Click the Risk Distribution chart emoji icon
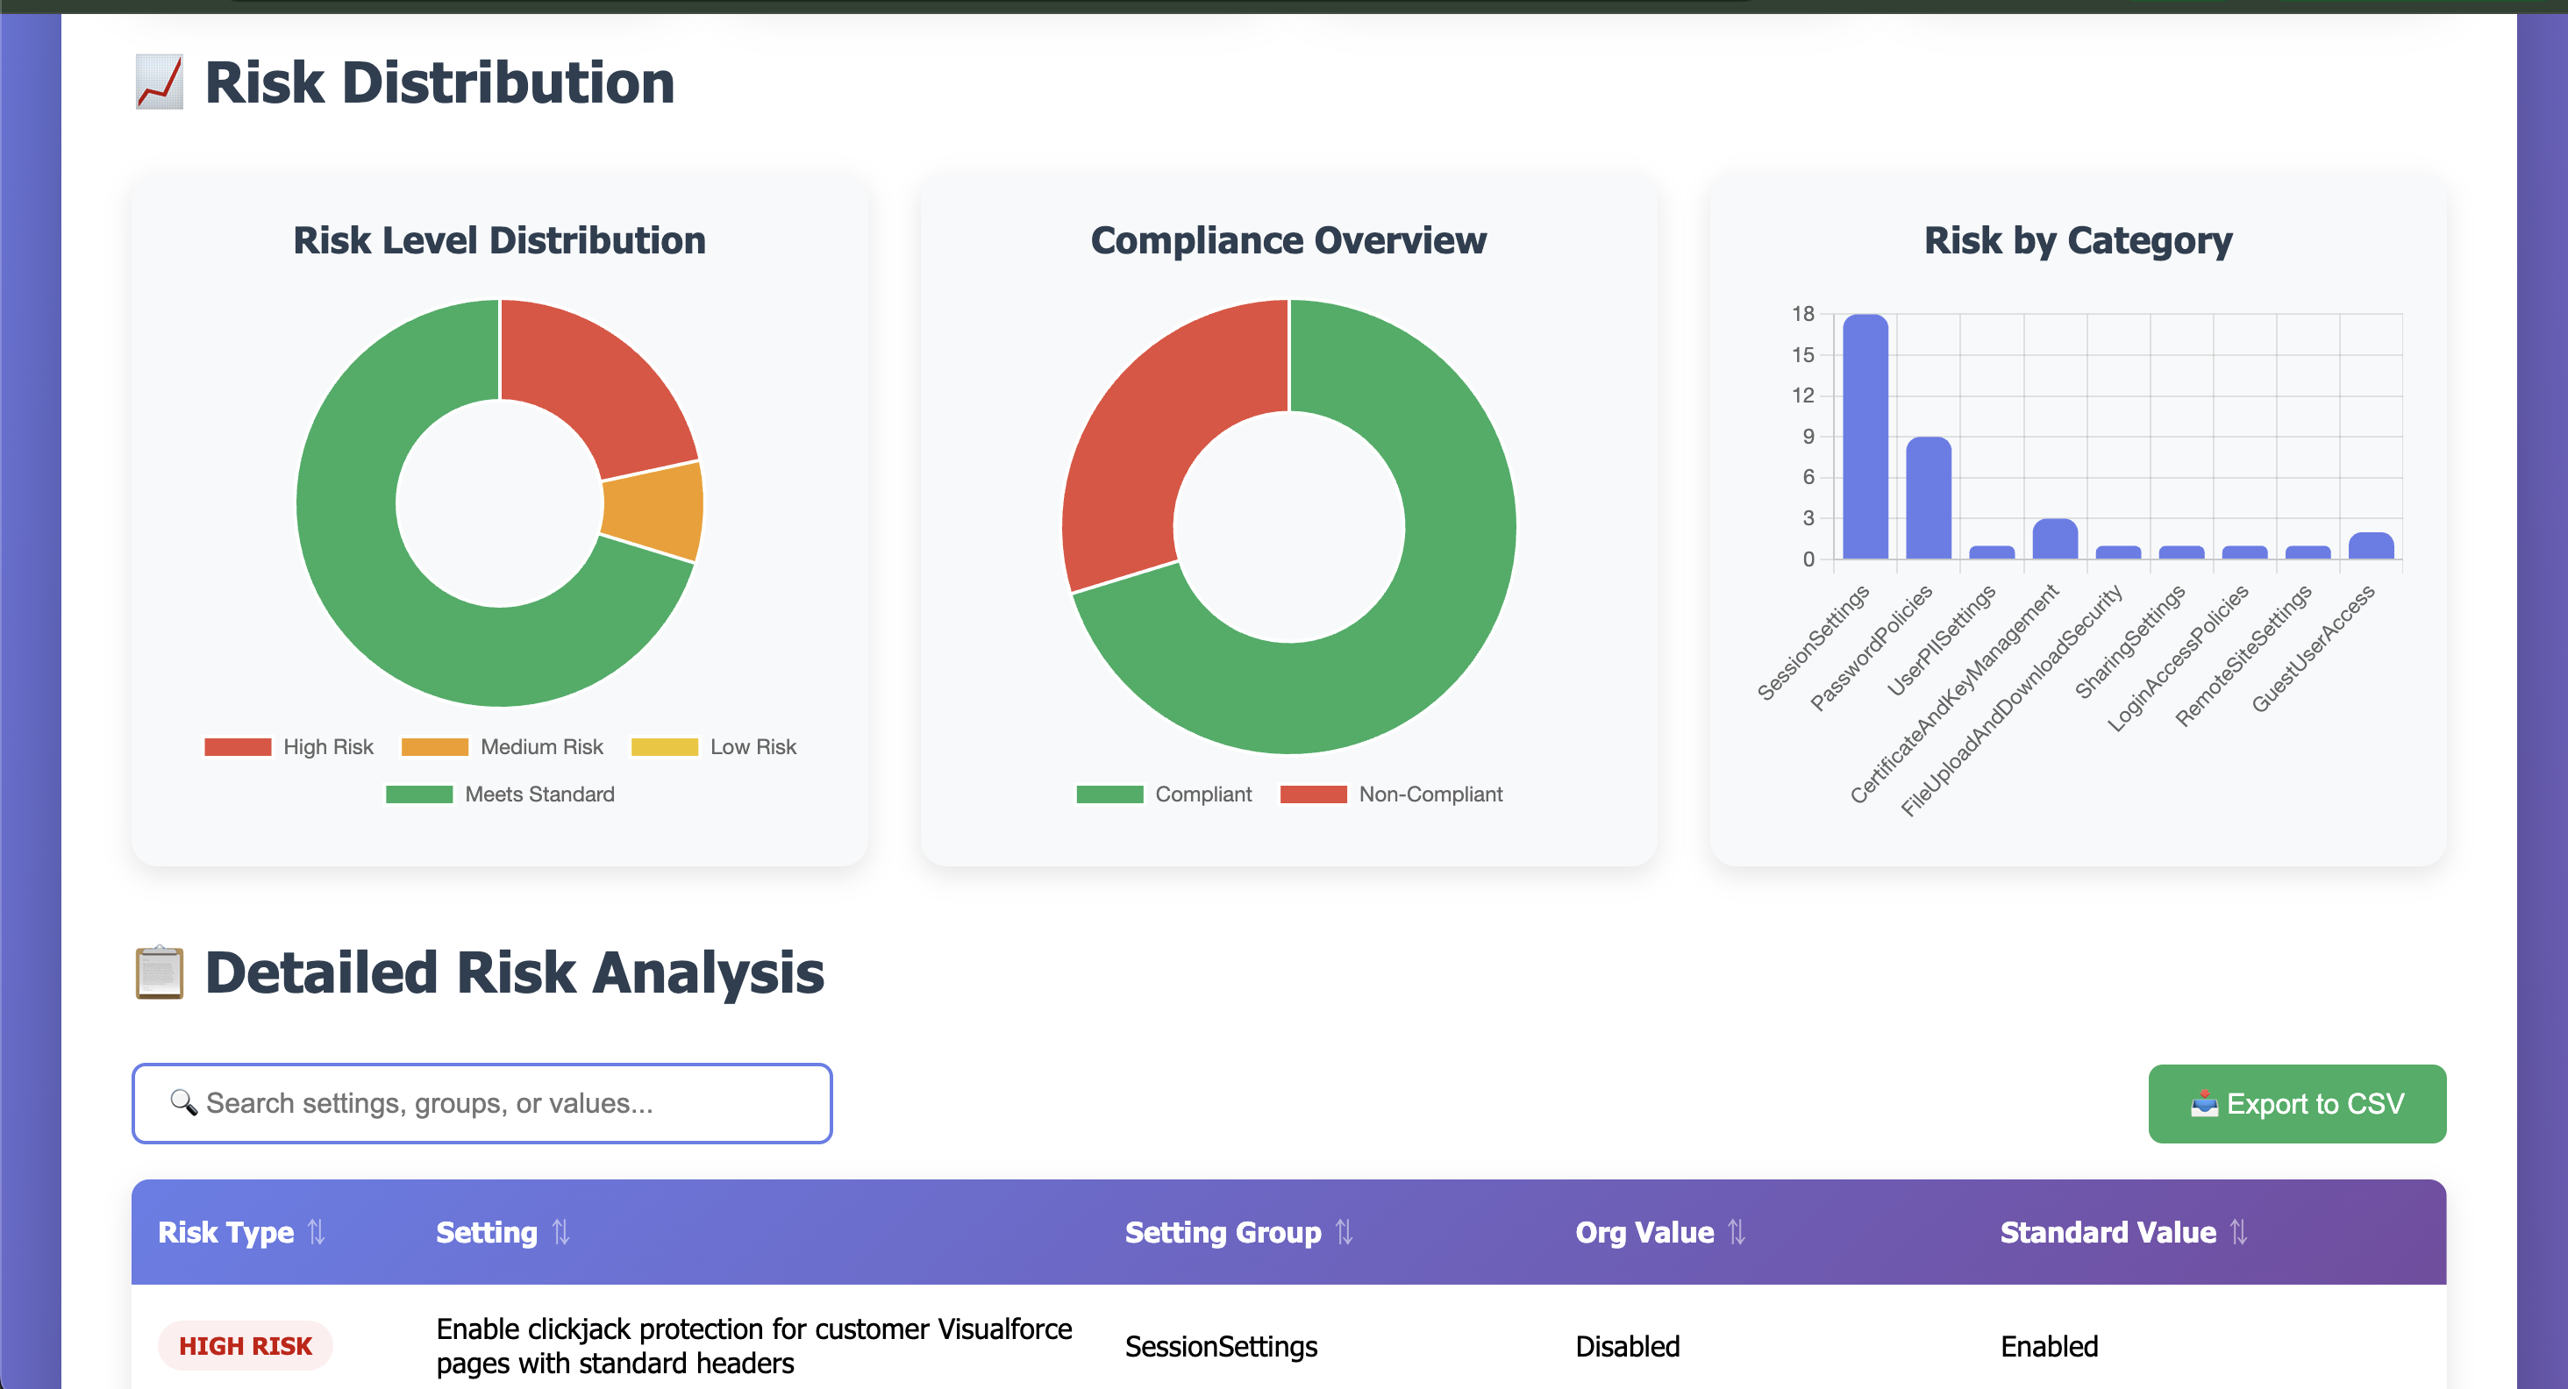2568x1389 pixels. 160,82
